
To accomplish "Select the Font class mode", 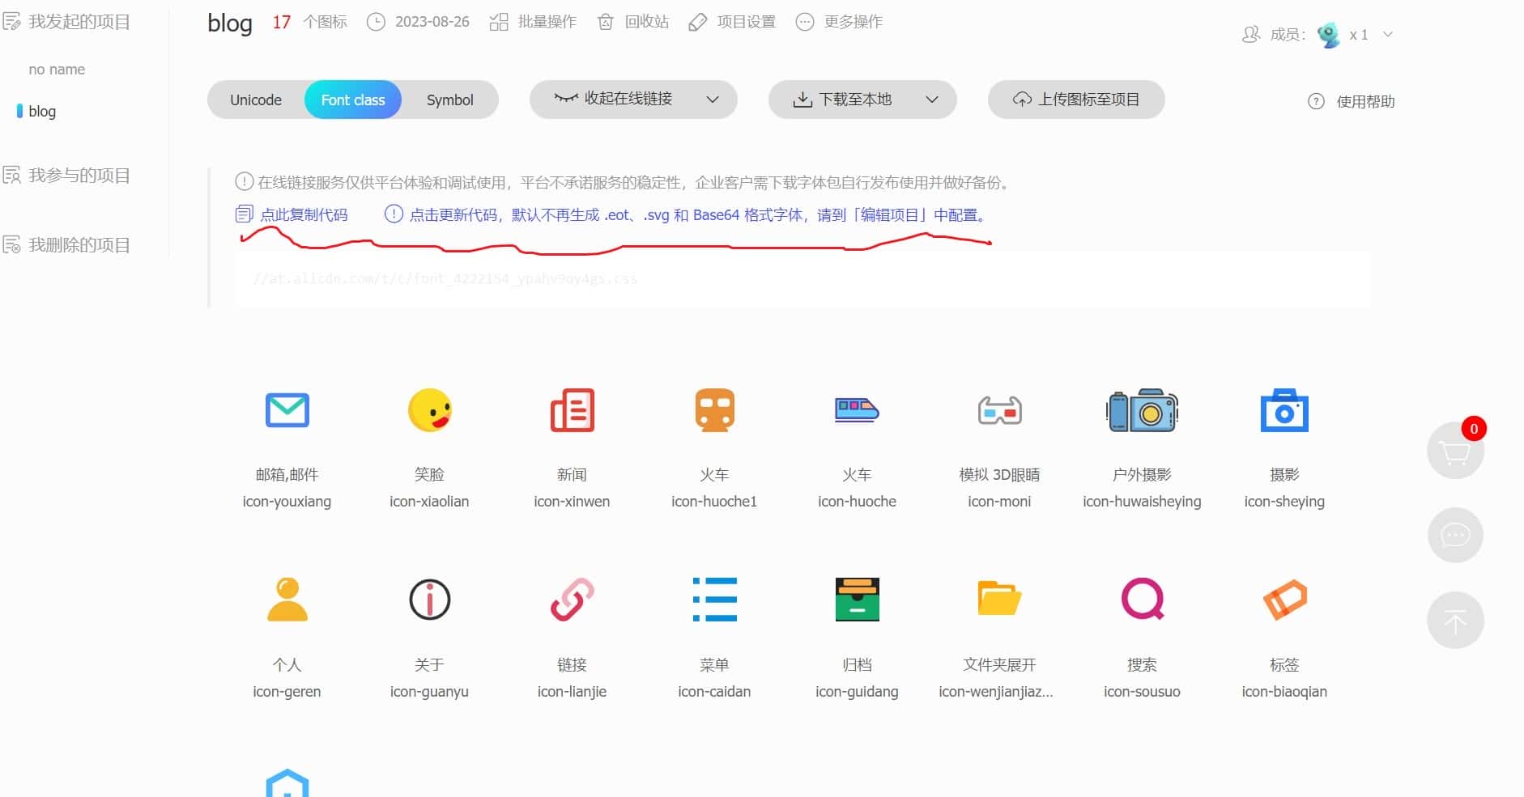I will pos(353,100).
